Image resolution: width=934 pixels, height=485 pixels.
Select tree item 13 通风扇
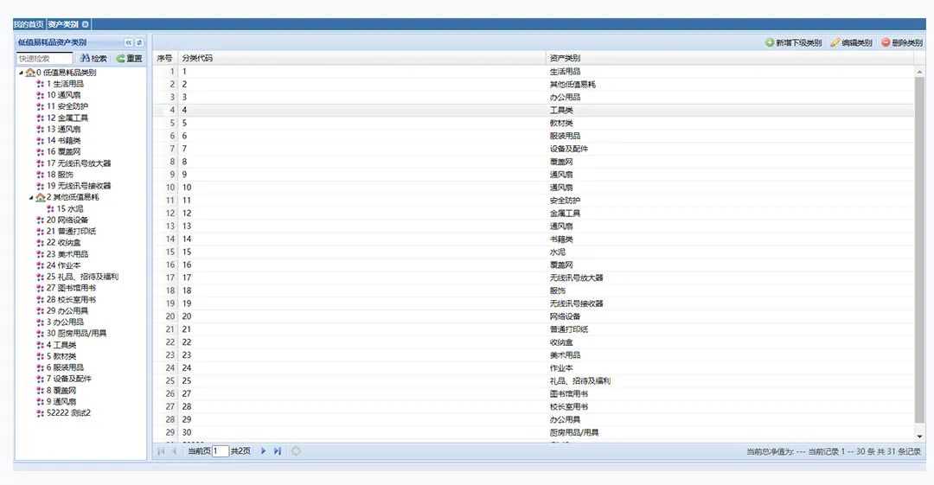[64, 130]
